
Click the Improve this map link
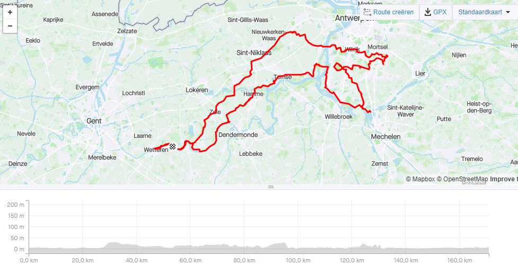click(x=504, y=179)
